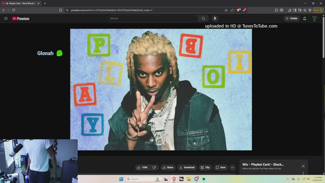Image resolution: width=325 pixels, height=183 pixels.
Task: Close the Playboi Carti tab
Action: tap(39, 3)
